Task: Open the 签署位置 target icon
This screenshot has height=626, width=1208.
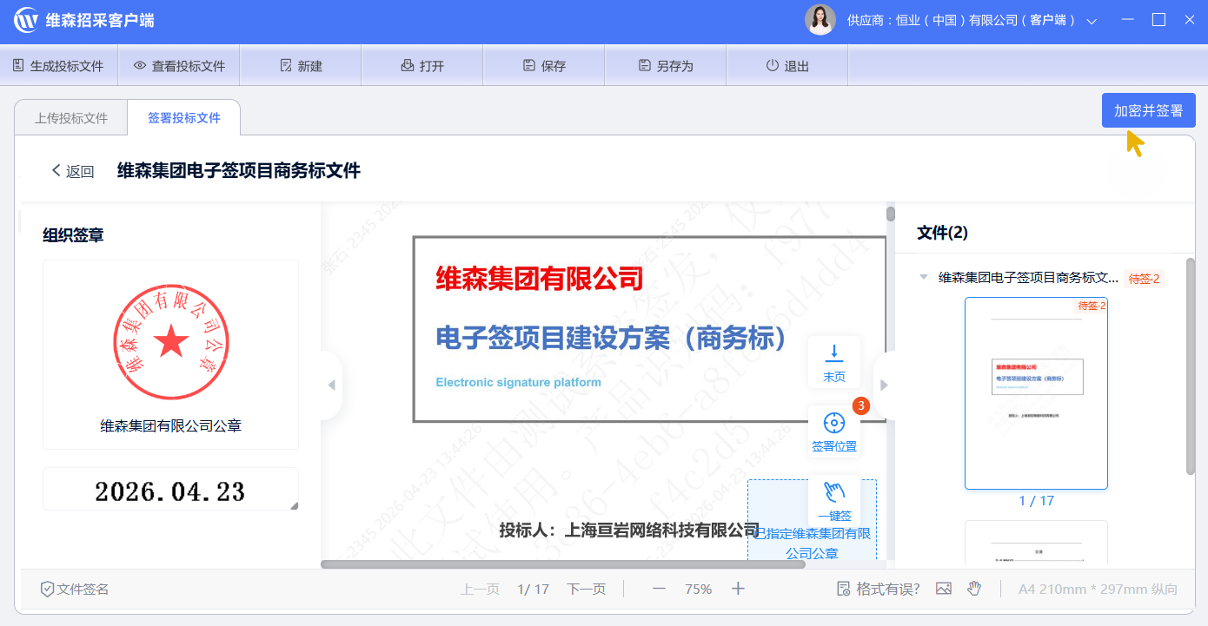Action: click(x=833, y=424)
